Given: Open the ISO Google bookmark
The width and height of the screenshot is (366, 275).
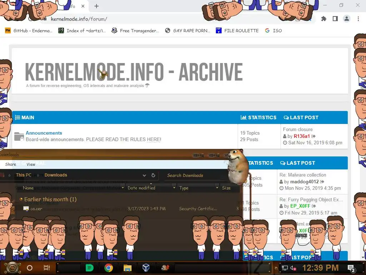Looking at the screenshot, I should click(273, 31).
